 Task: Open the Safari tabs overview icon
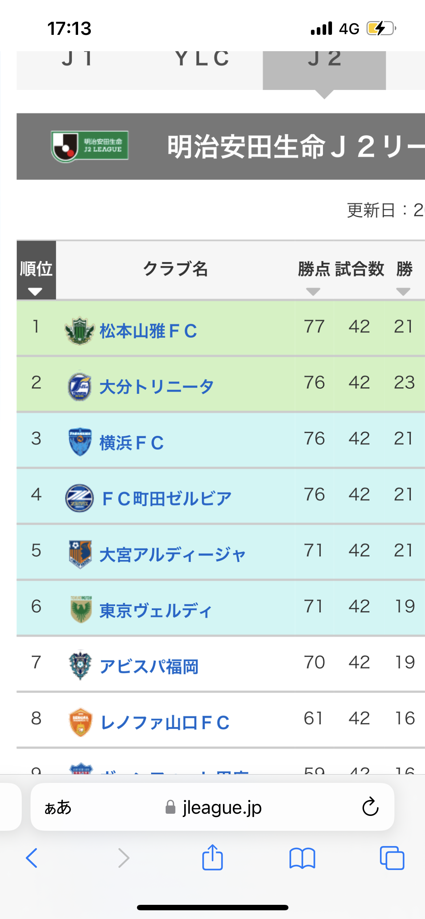click(392, 858)
